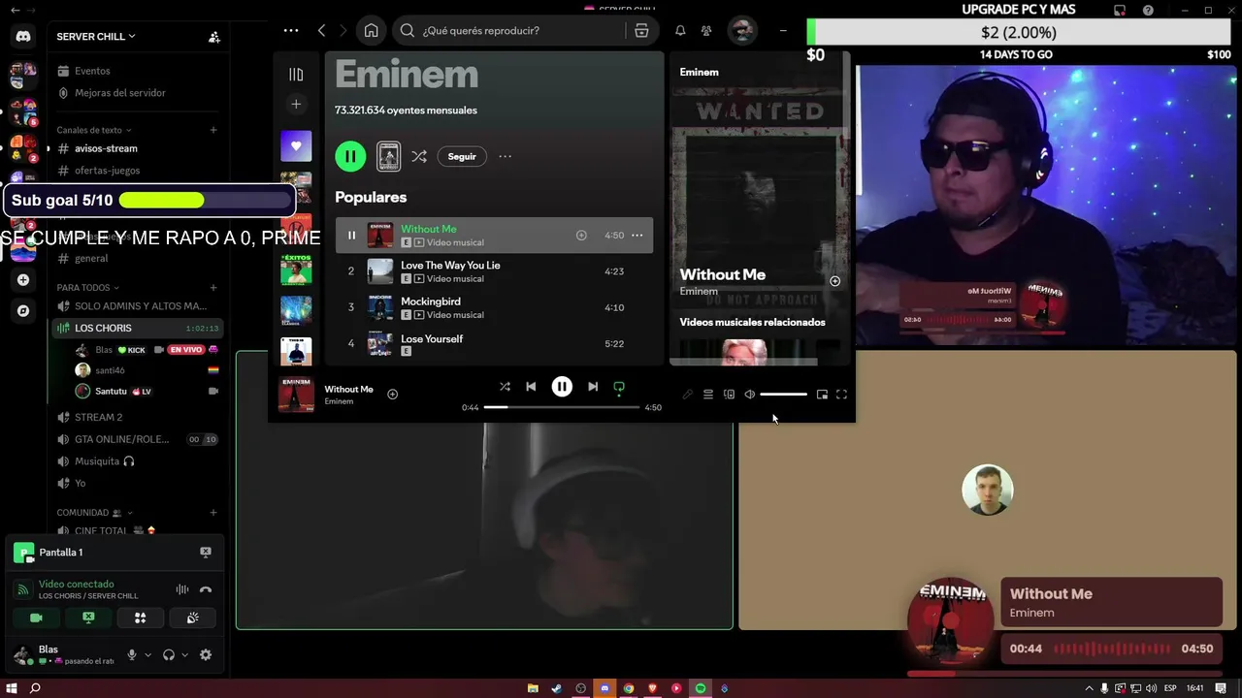
Task: Go back in Spotify navigation
Action: click(322, 30)
